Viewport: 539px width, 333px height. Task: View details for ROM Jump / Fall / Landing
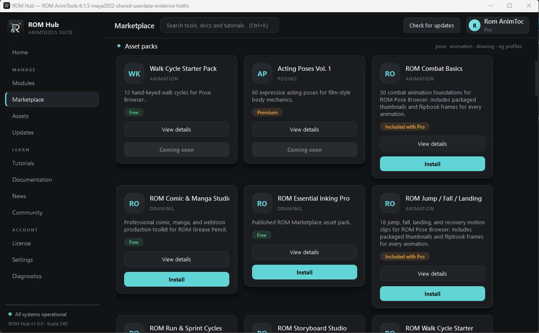coord(433,274)
